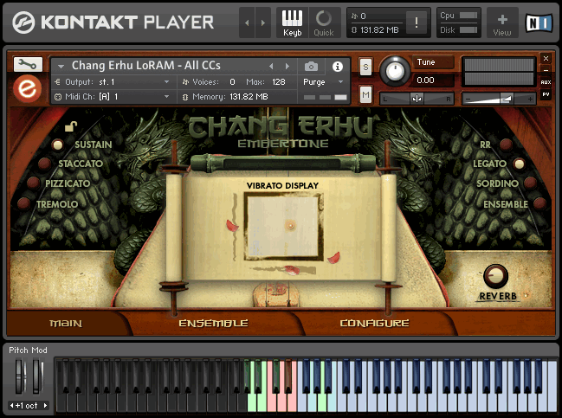Click the exclamation panic button
Viewport: 562px width, 418px height.
coord(416,23)
